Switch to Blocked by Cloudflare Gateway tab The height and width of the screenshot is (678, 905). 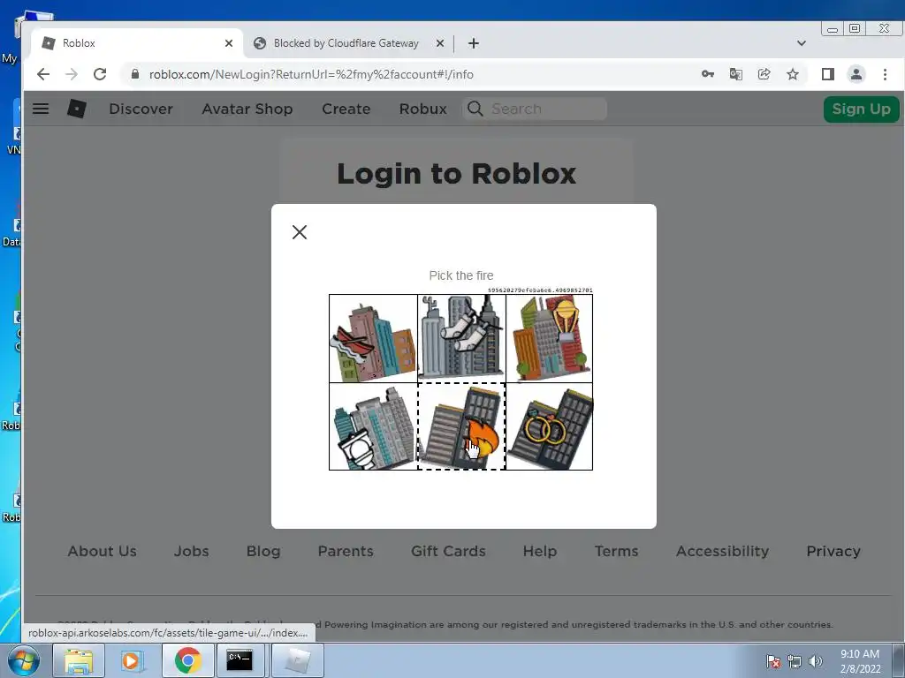[x=348, y=43]
